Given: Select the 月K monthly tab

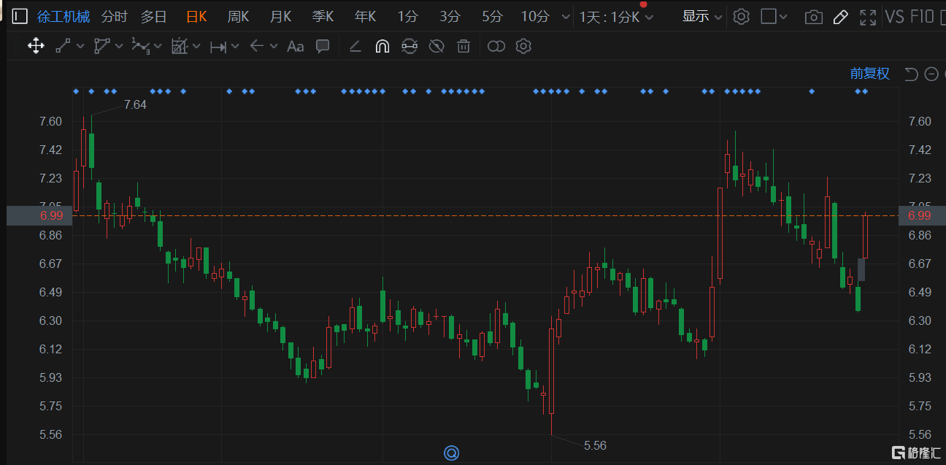Looking at the screenshot, I should (x=281, y=17).
